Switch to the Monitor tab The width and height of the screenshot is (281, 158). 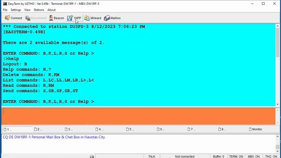pos(256,129)
